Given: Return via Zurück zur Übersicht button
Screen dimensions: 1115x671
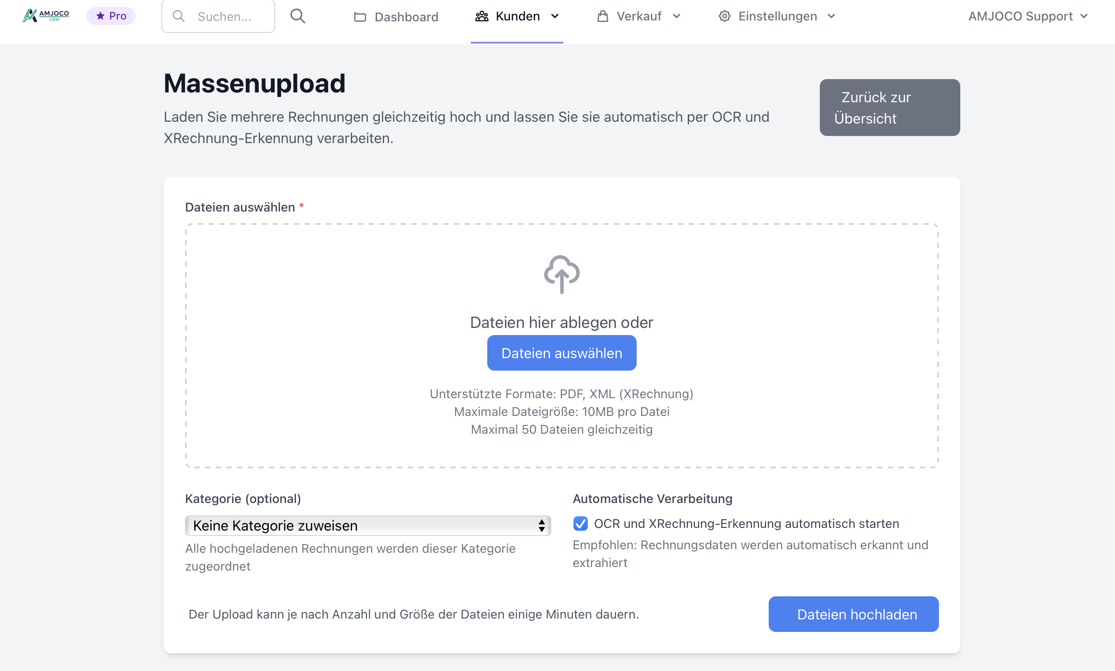Looking at the screenshot, I should click(x=889, y=108).
